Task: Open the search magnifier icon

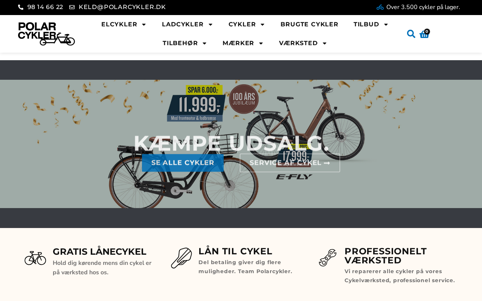Action: (411, 34)
